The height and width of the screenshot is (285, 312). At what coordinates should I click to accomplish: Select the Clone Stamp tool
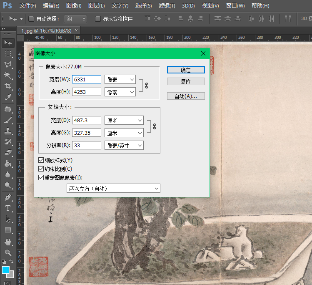(8, 131)
